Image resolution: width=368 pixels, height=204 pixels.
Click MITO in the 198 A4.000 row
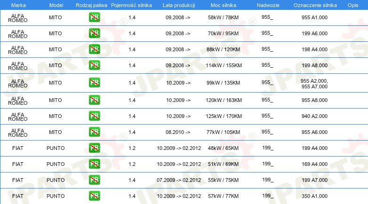tap(56, 49)
